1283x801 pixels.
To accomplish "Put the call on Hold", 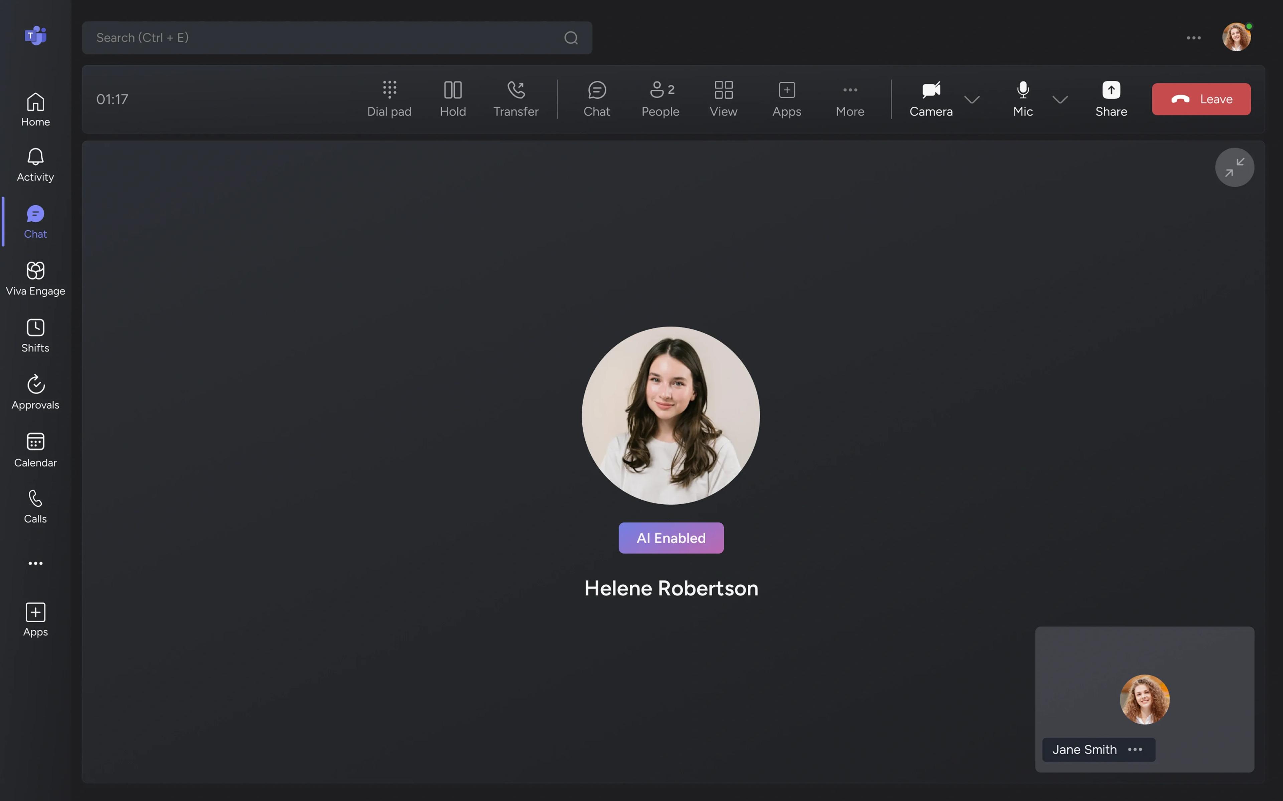I will pyautogui.click(x=452, y=98).
